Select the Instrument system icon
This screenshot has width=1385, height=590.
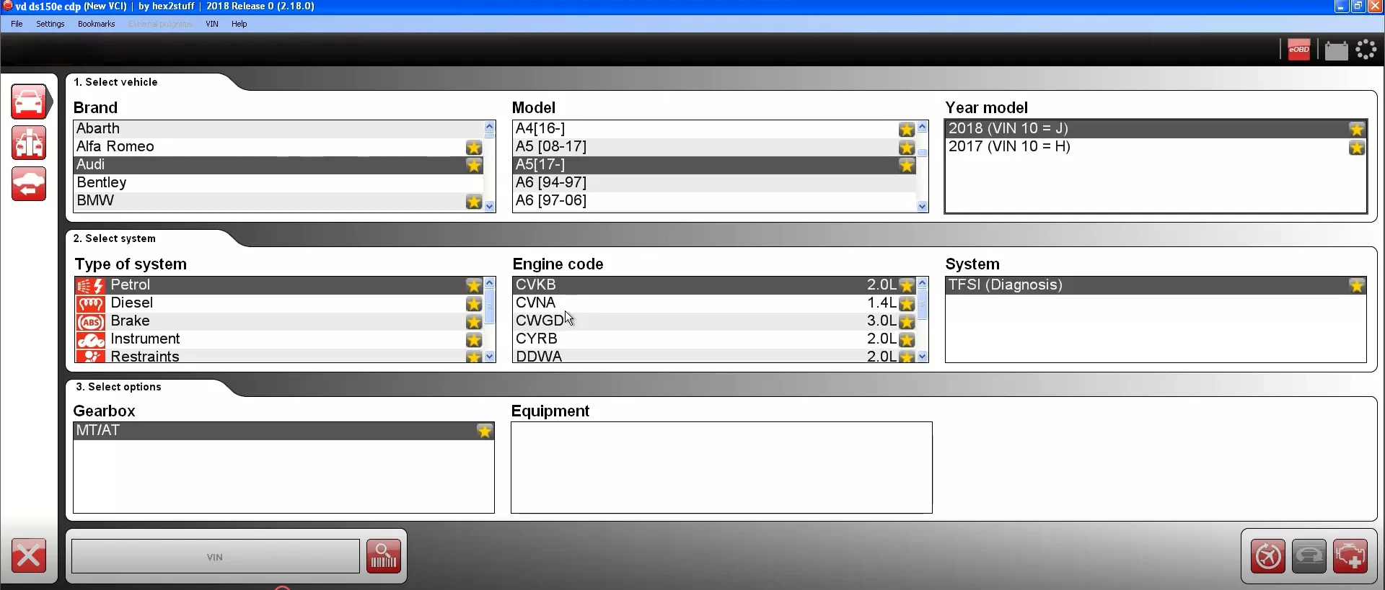coord(91,339)
